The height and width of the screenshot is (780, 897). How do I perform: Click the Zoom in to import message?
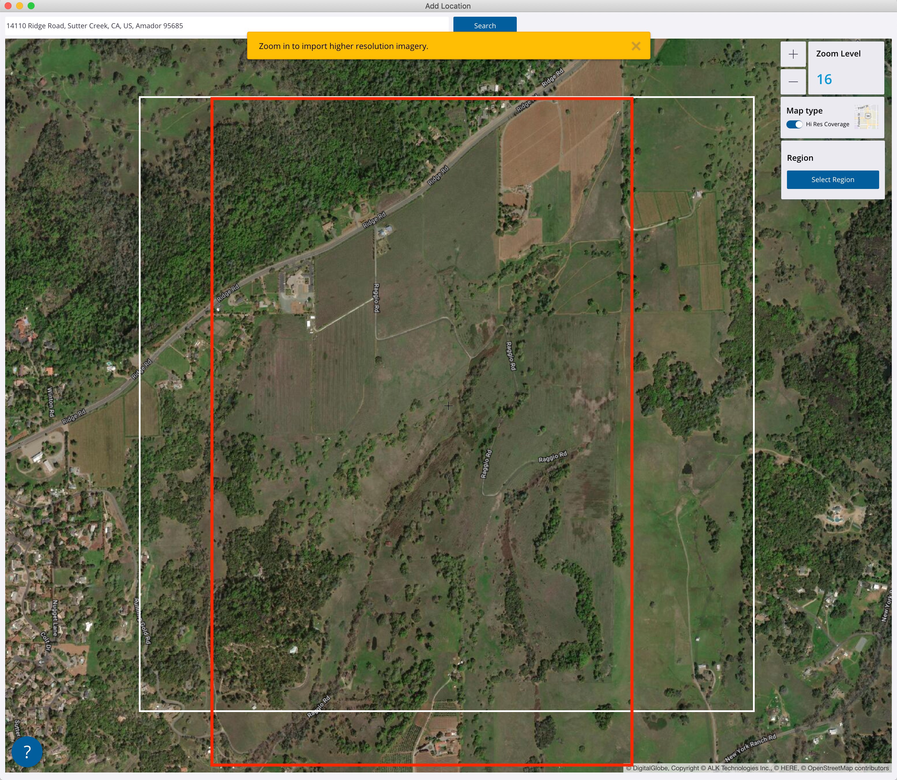(x=343, y=46)
